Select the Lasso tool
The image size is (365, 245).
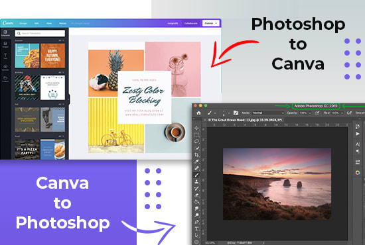coord(196,141)
